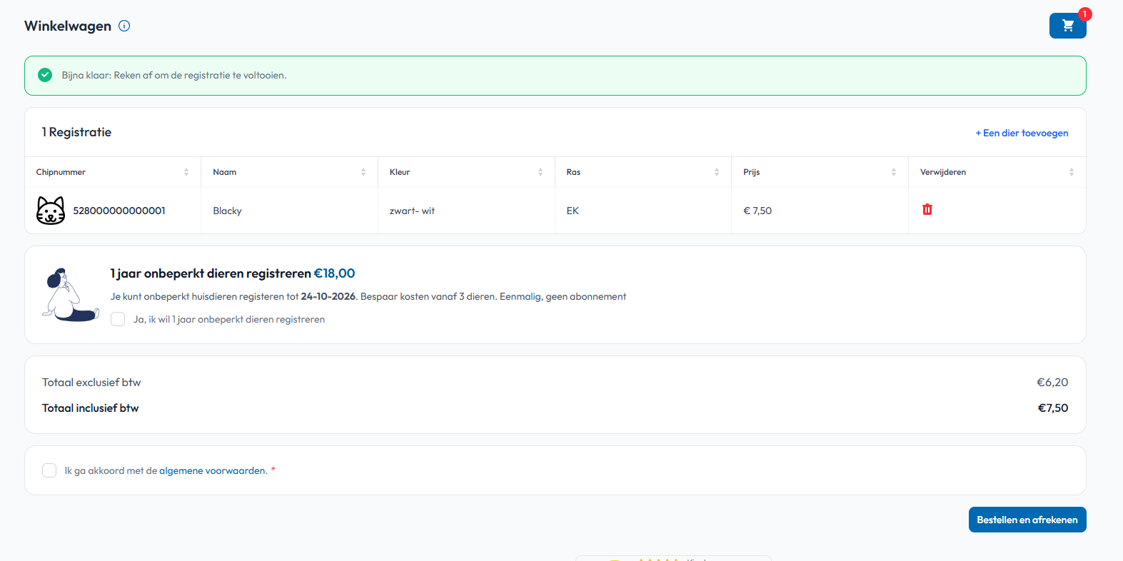Sort table by Naam column arrows
Screen dimensions: 1123x561
363,172
